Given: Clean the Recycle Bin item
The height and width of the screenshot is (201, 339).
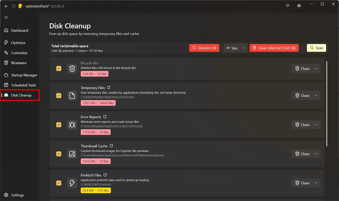Looking at the screenshot, I should tap(302, 69).
